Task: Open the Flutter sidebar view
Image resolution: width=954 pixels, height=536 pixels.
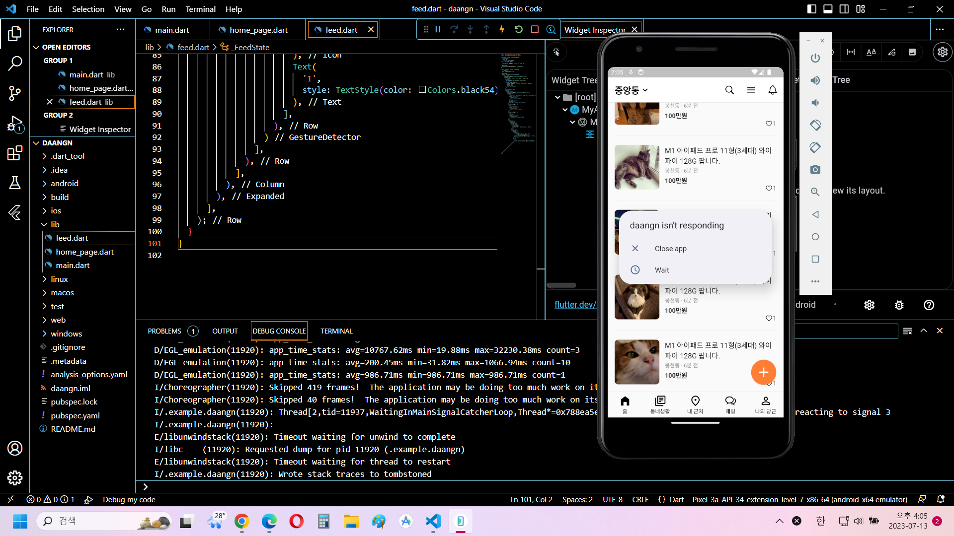Action: point(15,212)
